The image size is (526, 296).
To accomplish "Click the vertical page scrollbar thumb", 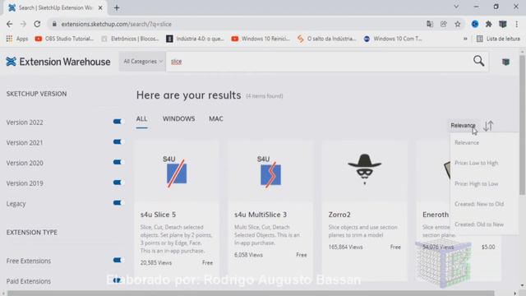I will point(522,125).
